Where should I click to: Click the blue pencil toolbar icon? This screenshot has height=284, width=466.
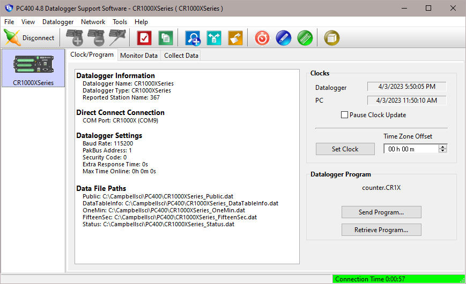click(284, 38)
